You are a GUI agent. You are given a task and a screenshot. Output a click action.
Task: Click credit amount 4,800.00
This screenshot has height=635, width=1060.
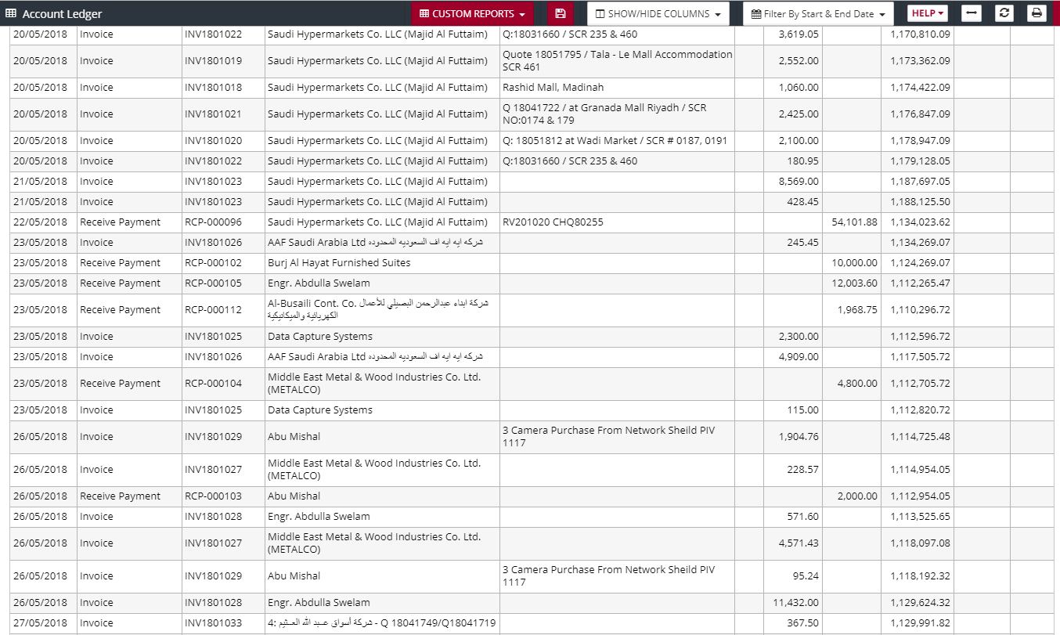pyautogui.click(x=857, y=384)
